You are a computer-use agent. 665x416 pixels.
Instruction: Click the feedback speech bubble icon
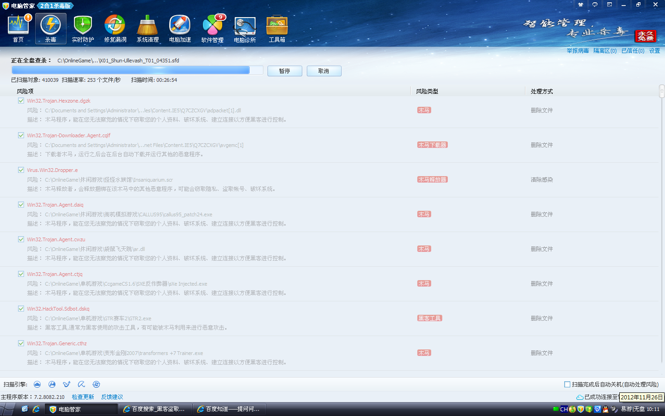click(x=595, y=5)
